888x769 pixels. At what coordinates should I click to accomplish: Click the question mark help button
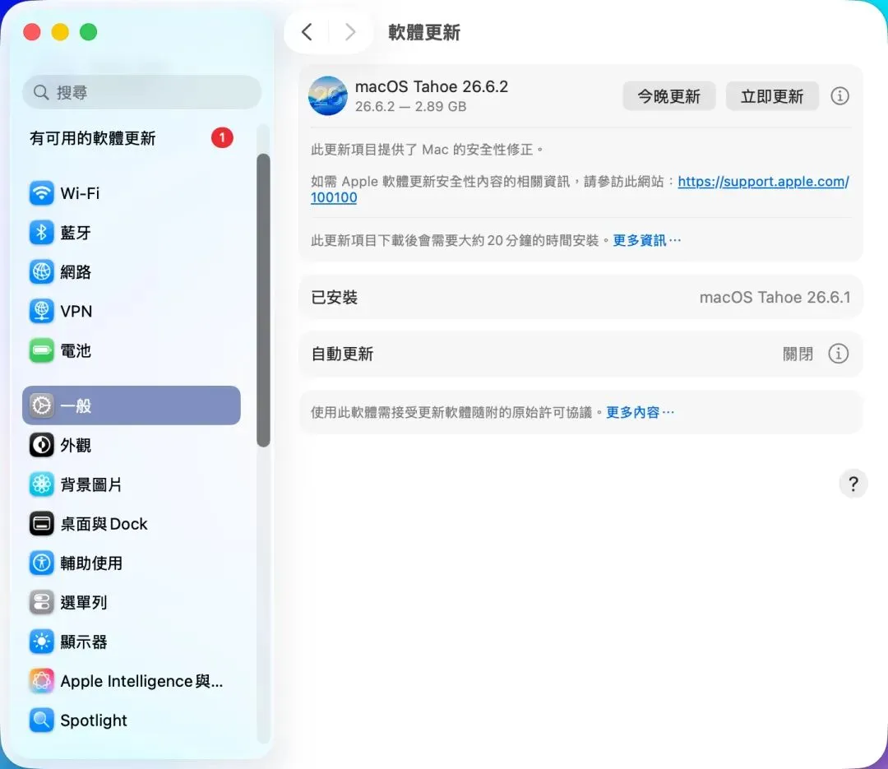point(853,484)
